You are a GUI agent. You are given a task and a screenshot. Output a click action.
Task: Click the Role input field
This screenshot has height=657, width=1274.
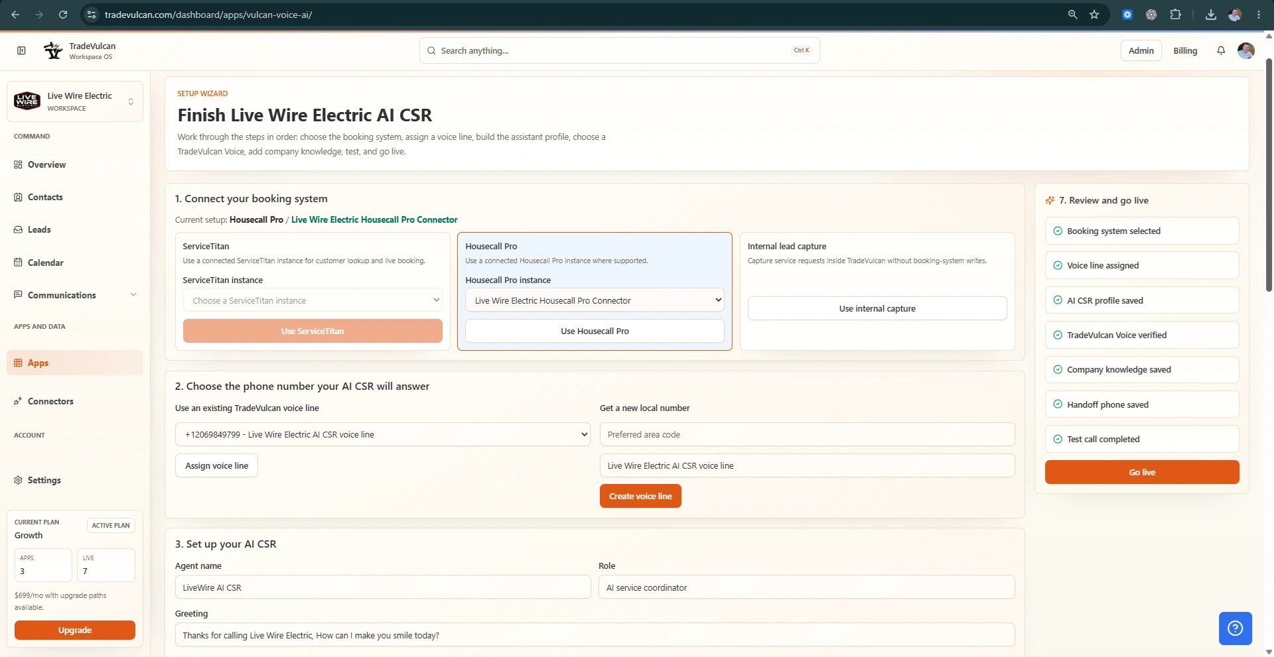tap(807, 587)
